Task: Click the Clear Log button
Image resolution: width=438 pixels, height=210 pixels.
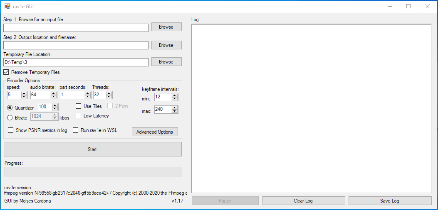Action: [x=303, y=201]
